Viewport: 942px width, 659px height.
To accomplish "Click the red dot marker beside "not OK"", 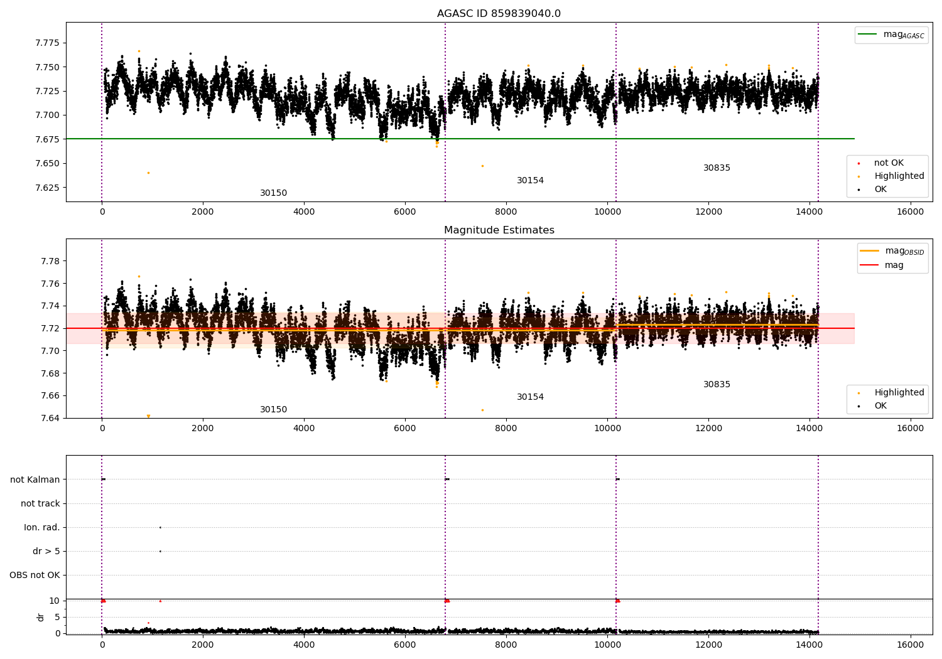I will click(x=858, y=163).
